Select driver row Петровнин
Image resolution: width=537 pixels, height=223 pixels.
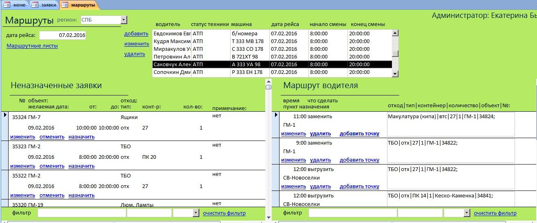point(272,57)
